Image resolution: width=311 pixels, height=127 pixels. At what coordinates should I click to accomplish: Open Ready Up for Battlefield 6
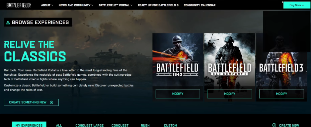[158, 5]
